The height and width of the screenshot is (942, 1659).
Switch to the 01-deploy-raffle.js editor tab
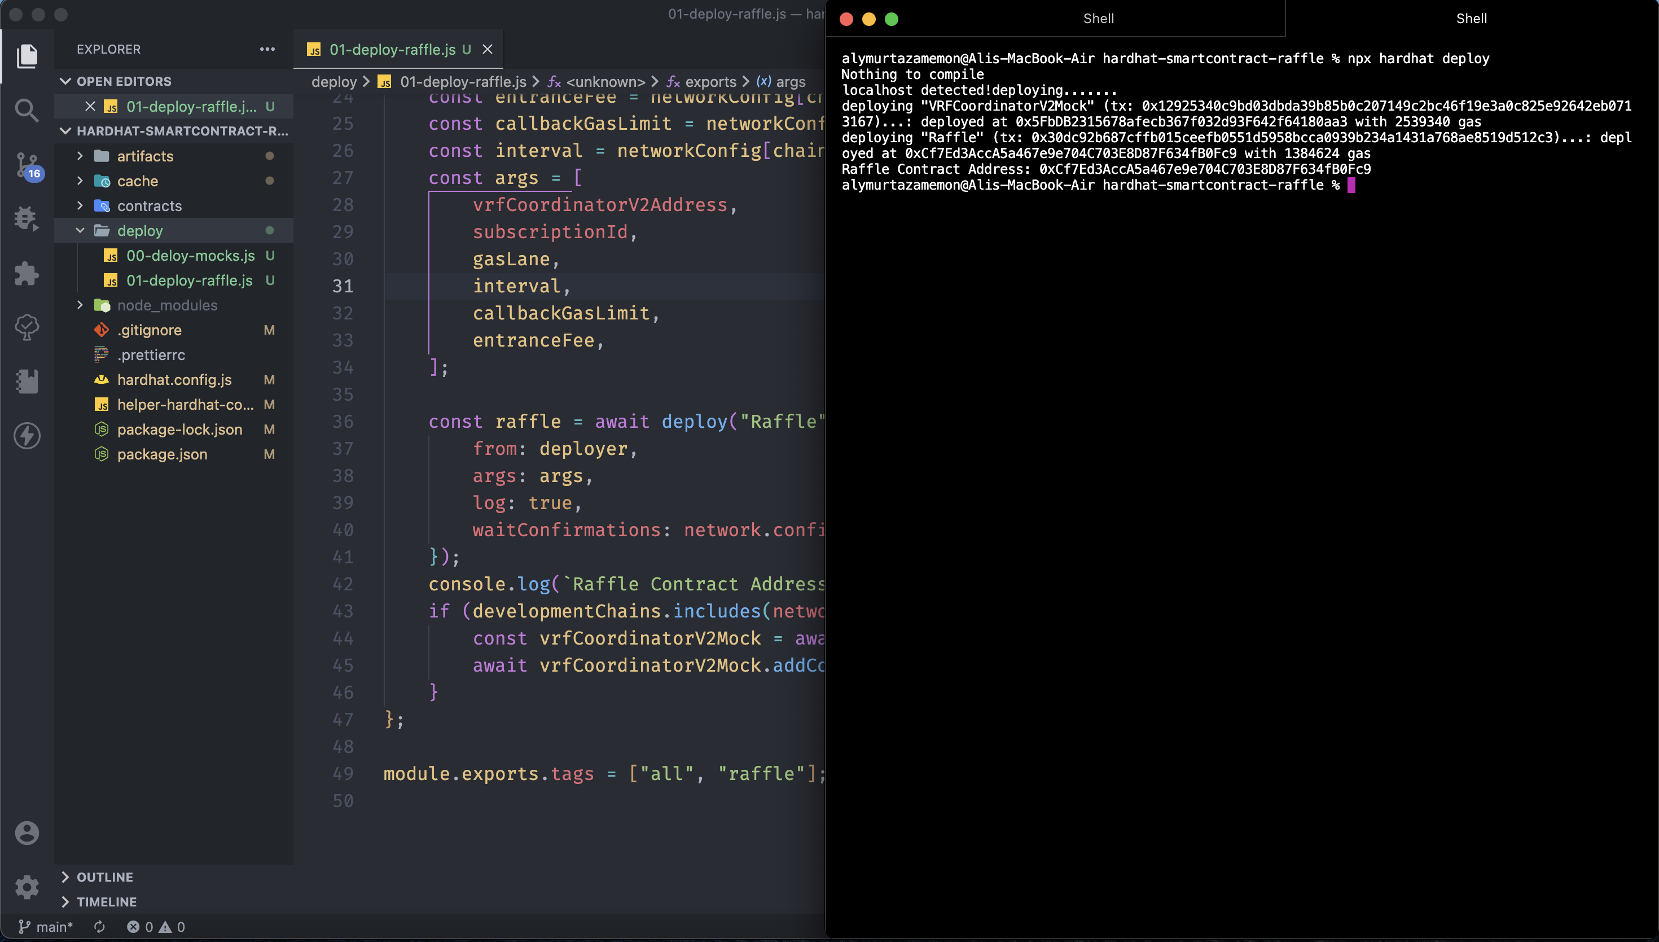click(x=393, y=49)
